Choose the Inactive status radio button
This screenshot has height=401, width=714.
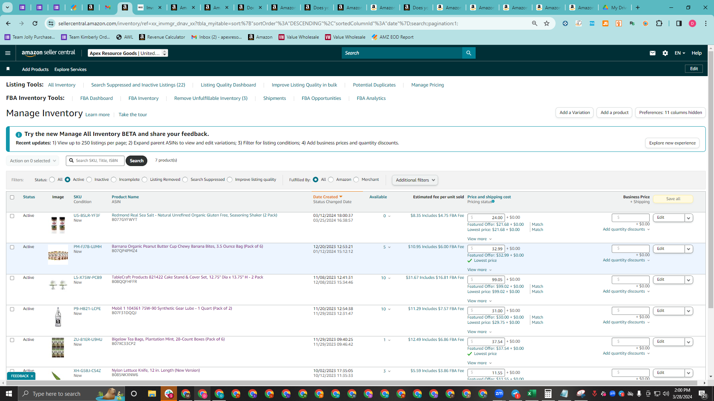click(x=89, y=180)
